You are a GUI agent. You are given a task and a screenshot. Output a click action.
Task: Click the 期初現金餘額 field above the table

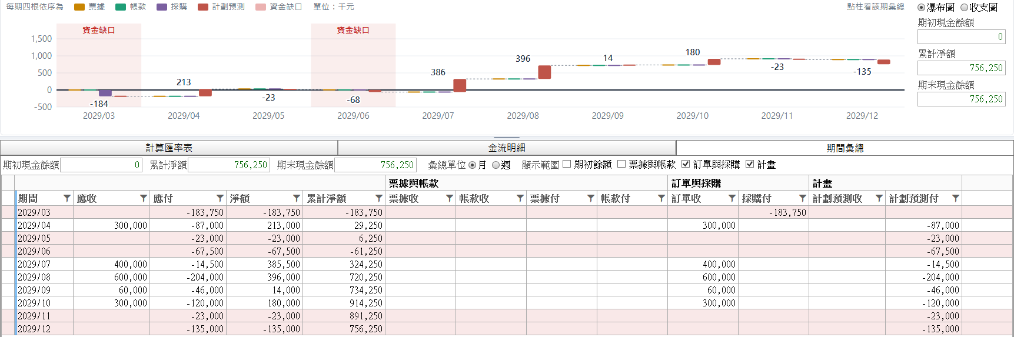(x=101, y=165)
